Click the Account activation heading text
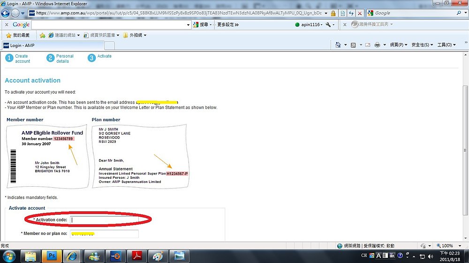 (33, 80)
